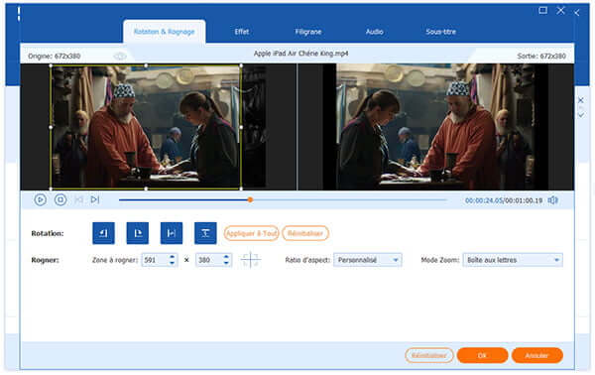This screenshot has height=375, width=595.
Task: Decrease the crop height value
Action: (x=226, y=263)
